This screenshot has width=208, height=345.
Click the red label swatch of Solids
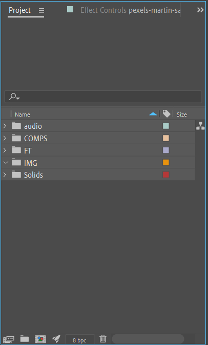pos(166,175)
